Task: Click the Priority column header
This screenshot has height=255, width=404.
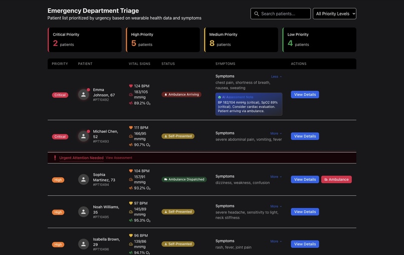Action: 60,64
